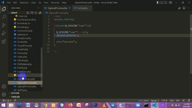Open Customize Layout icon
This screenshot has width=192, height=108.
171,3
